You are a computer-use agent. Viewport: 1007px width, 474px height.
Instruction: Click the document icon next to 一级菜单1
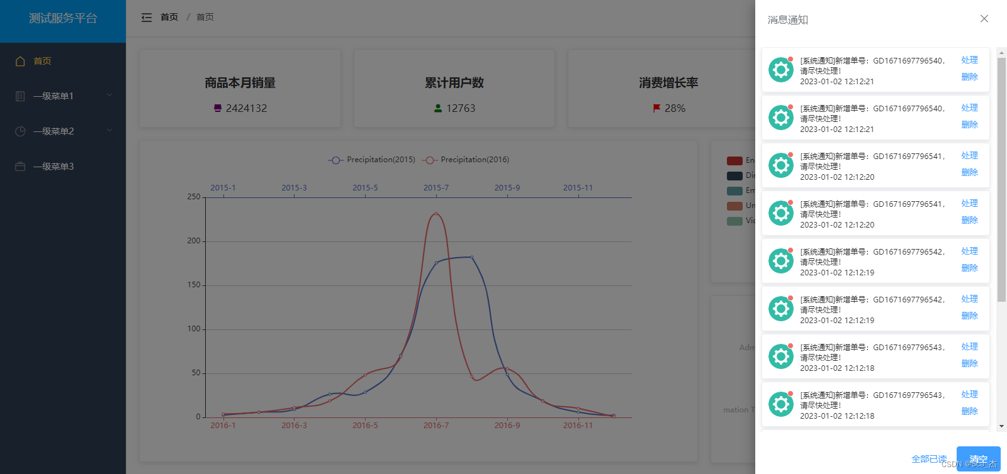click(x=20, y=96)
